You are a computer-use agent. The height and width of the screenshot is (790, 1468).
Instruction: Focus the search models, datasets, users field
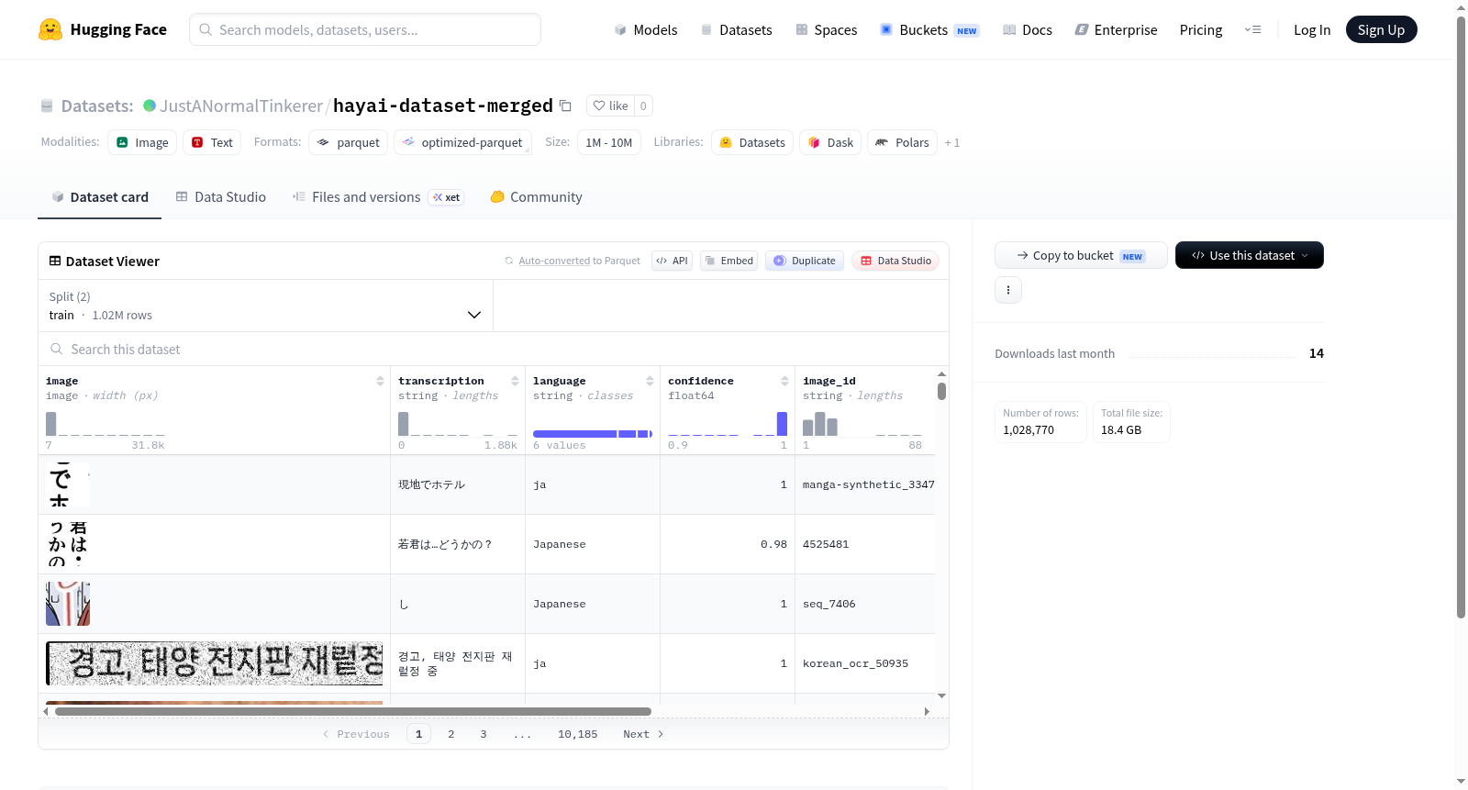point(365,29)
